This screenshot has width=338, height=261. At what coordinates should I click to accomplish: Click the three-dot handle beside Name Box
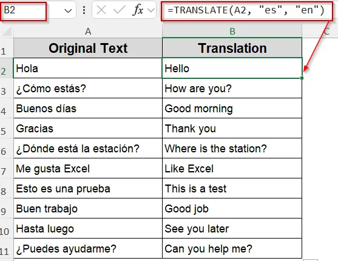coord(84,10)
